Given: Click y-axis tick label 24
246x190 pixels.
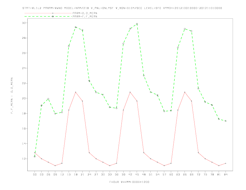Looking at the screenshot, I should [x=24, y=68].
